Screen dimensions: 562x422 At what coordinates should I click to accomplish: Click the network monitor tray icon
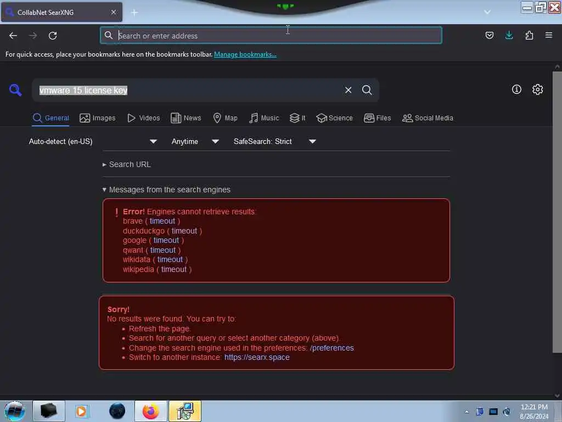493,412
